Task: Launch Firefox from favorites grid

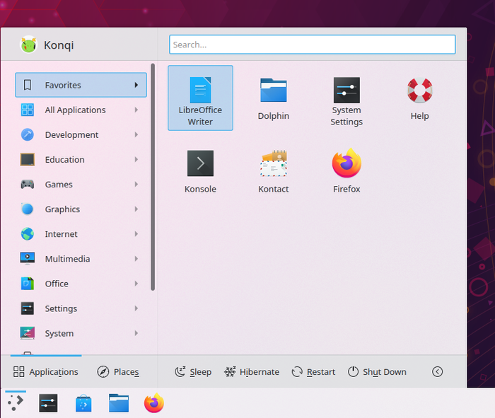Action: (346, 171)
